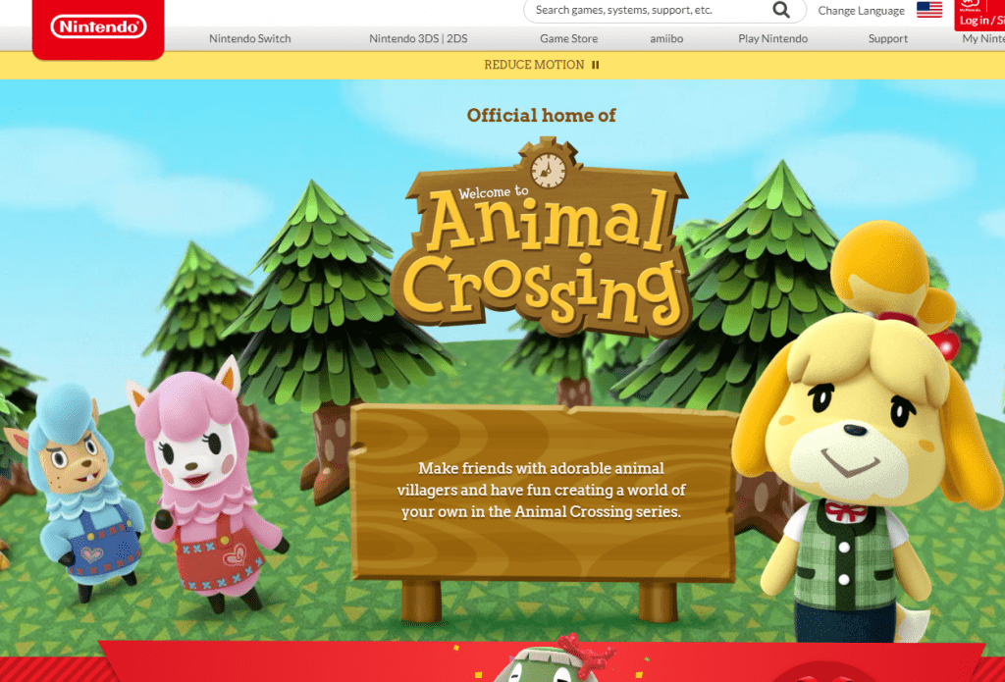Toggle the REDUCE MOTION control

pyautogui.click(x=542, y=65)
